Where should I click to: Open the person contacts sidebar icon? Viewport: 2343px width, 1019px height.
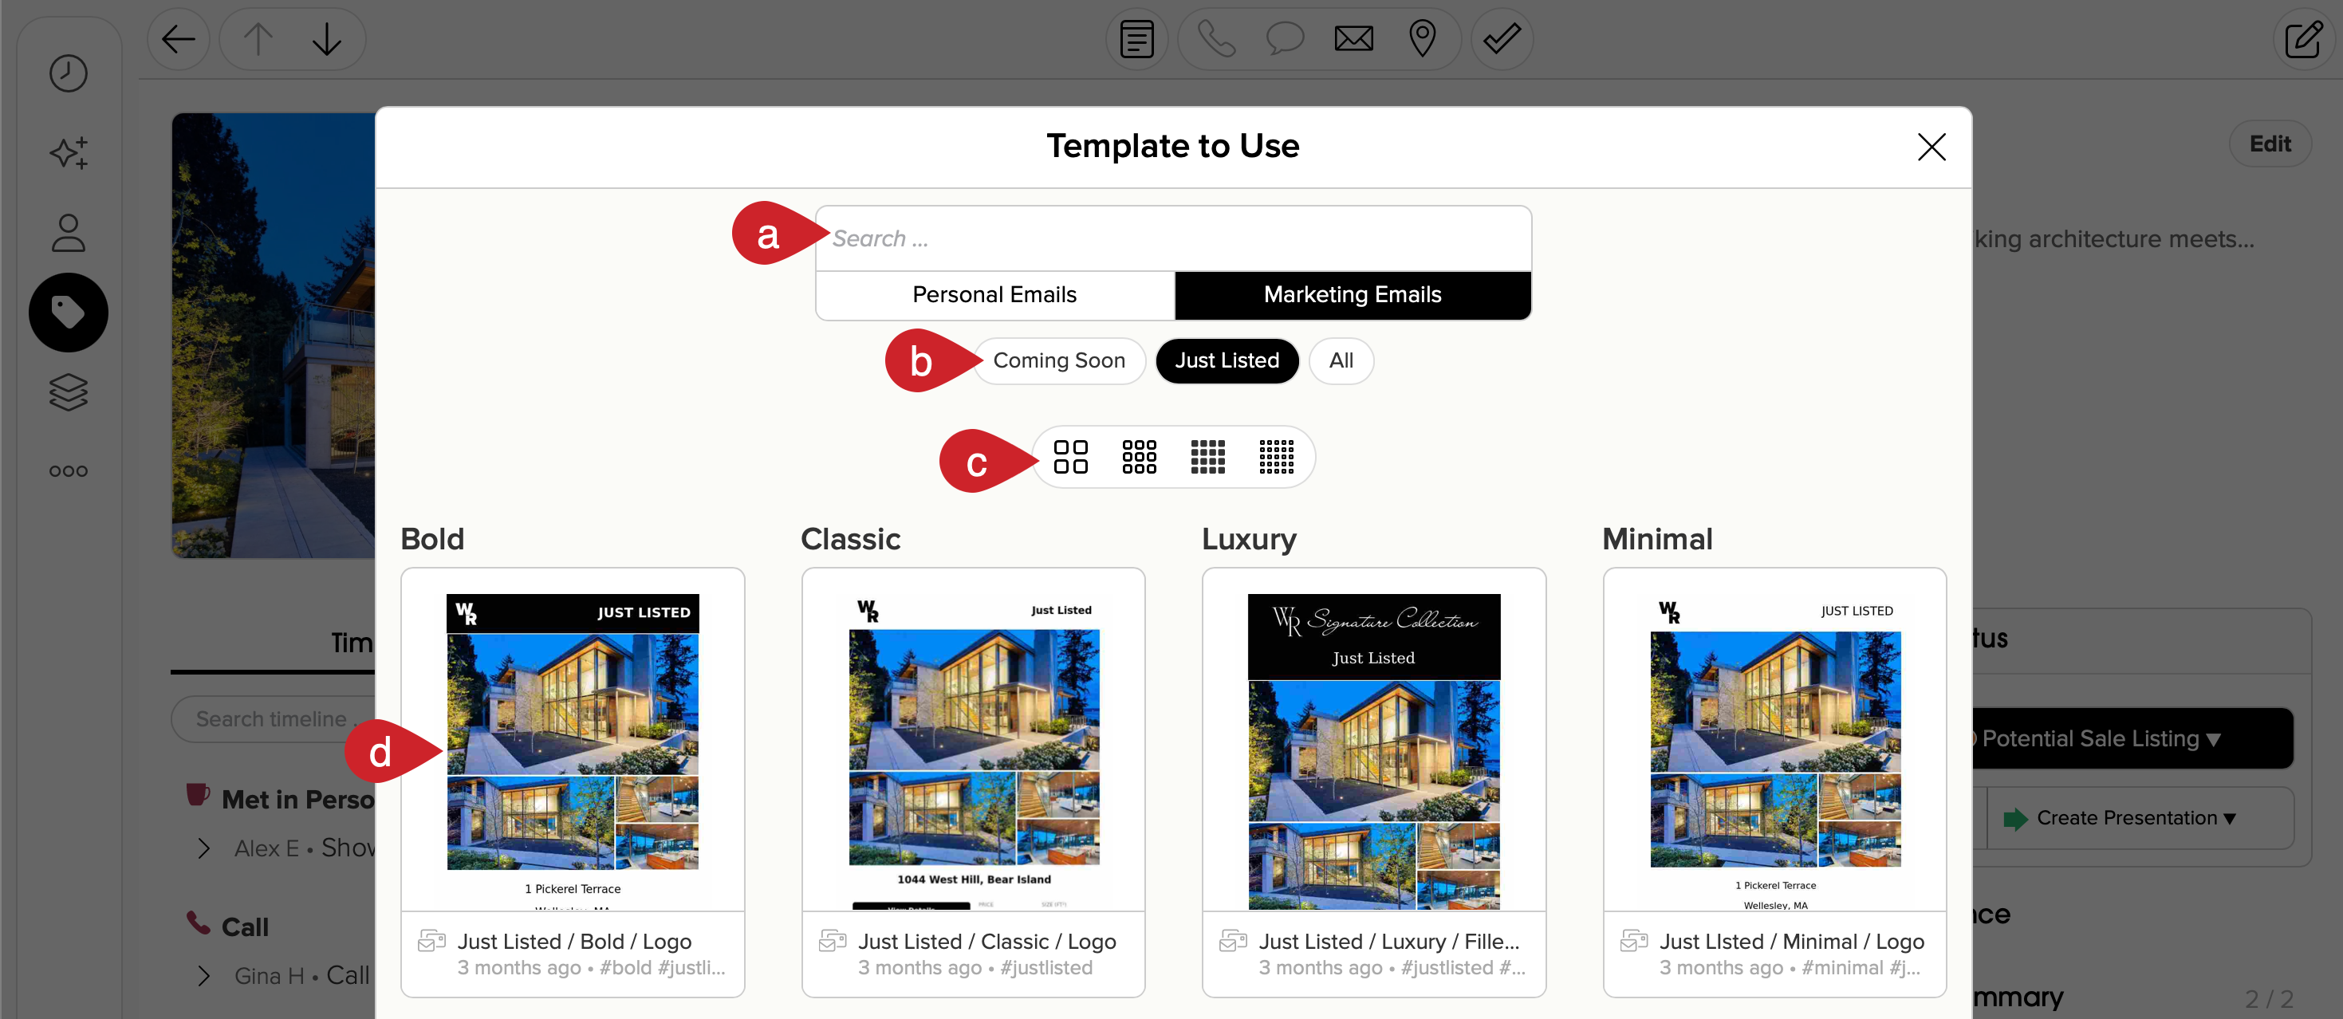[x=69, y=233]
